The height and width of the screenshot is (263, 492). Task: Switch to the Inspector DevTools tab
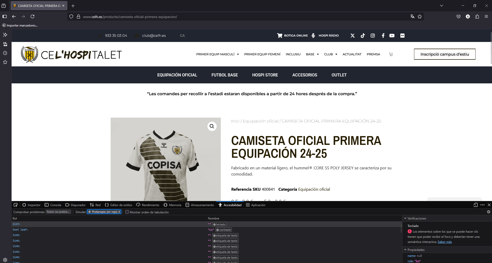tap(31, 205)
